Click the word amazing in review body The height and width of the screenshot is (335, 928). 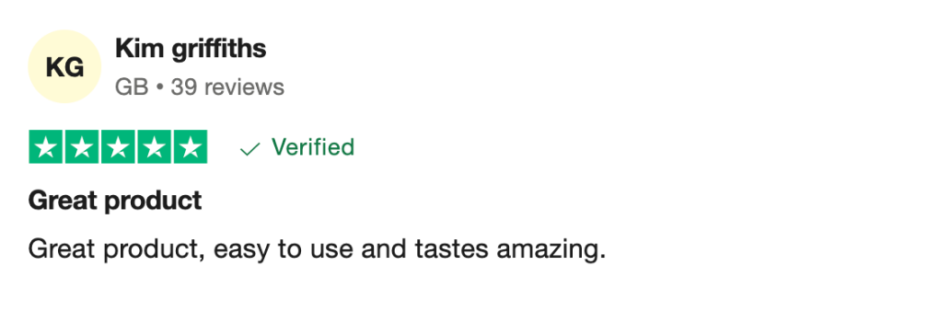coord(551,251)
